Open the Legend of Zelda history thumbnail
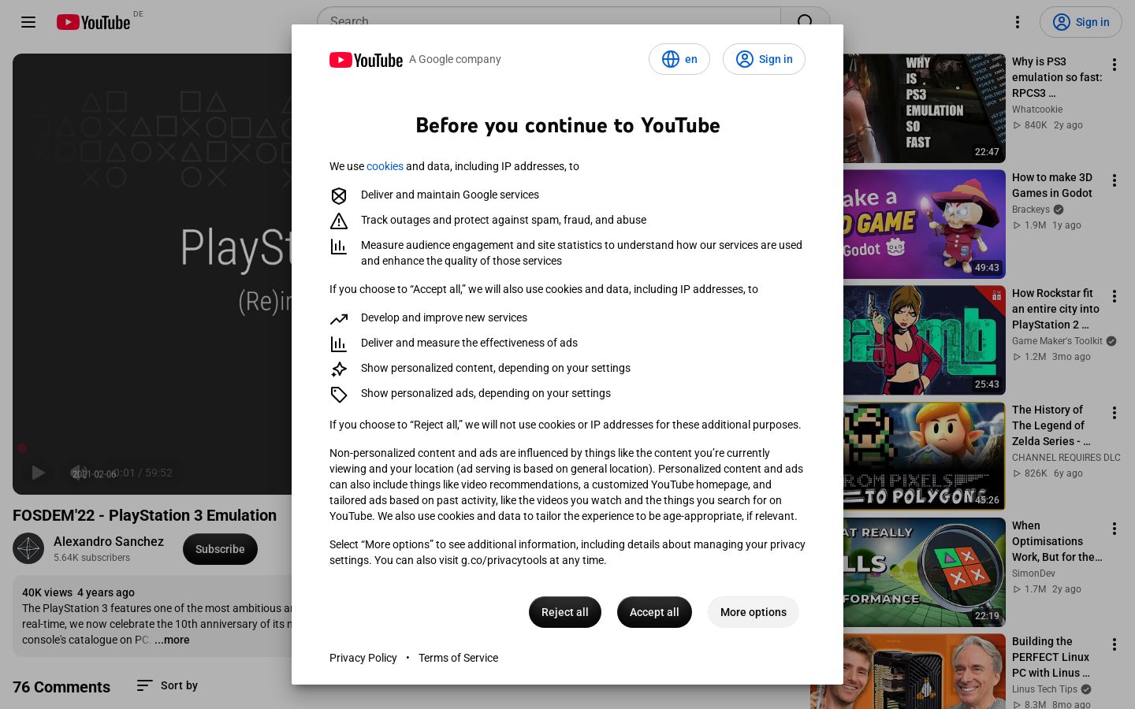The width and height of the screenshot is (1135, 709). pyautogui.click(x=924, y=456)
